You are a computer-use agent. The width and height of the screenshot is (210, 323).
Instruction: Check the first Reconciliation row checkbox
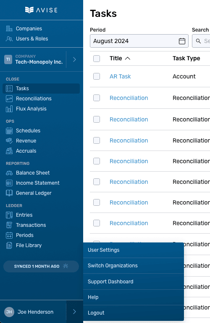[x=97, y=98]
